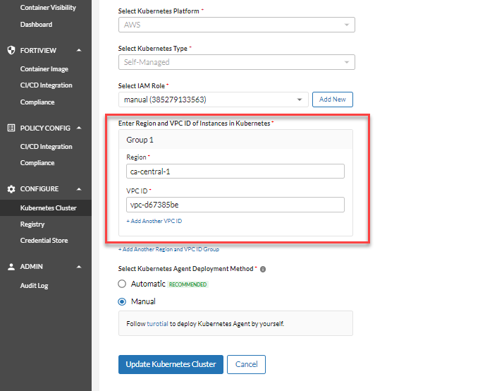Open the Kubernetes Type dropdown
The height and width of the screenshot is (391, 504).
click(x=236, y=62)
